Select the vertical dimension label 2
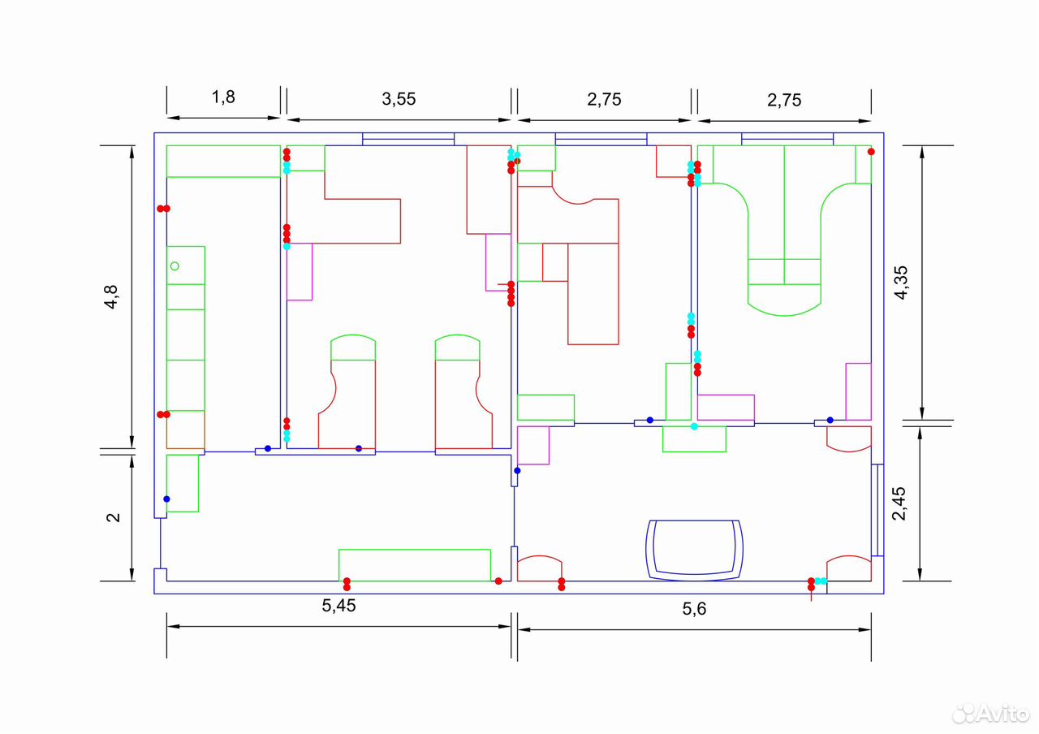This screenshot has width=1039, height=734. pyautogui.click(x=114, y=516)
